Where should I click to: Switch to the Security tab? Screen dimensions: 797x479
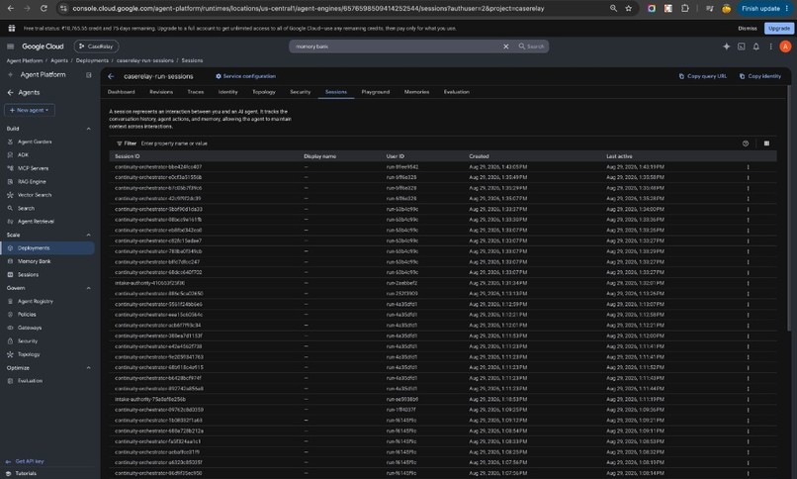click(x=300, y=92)
